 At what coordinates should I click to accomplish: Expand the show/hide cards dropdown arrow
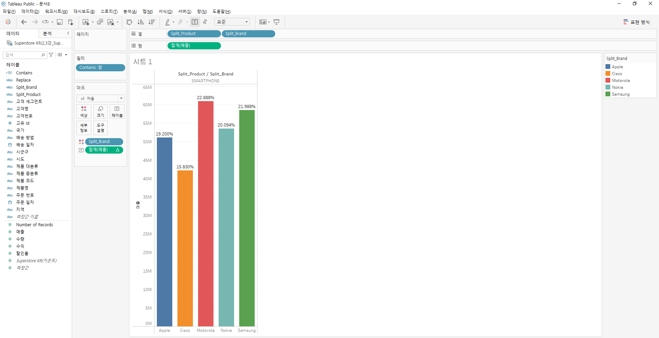269,22
